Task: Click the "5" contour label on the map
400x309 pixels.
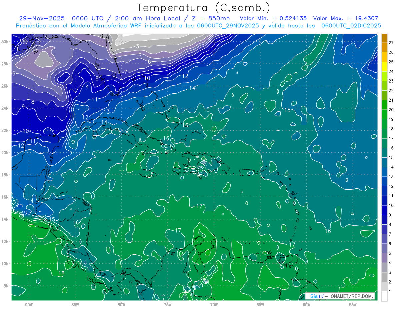Action: click(140, 54)
